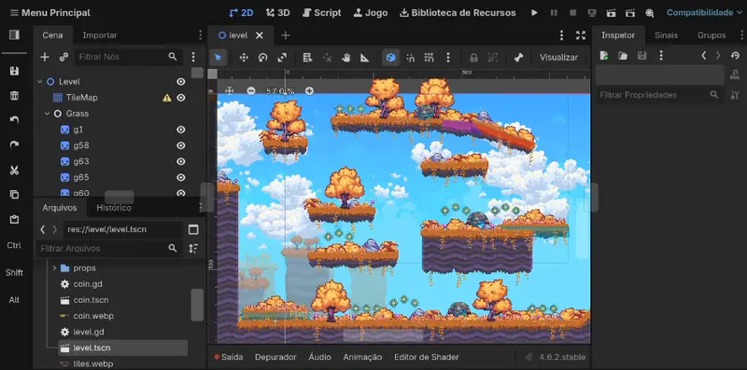Collapse the Grass node
This screenshot has height=370, width=747.
point(48,114)
